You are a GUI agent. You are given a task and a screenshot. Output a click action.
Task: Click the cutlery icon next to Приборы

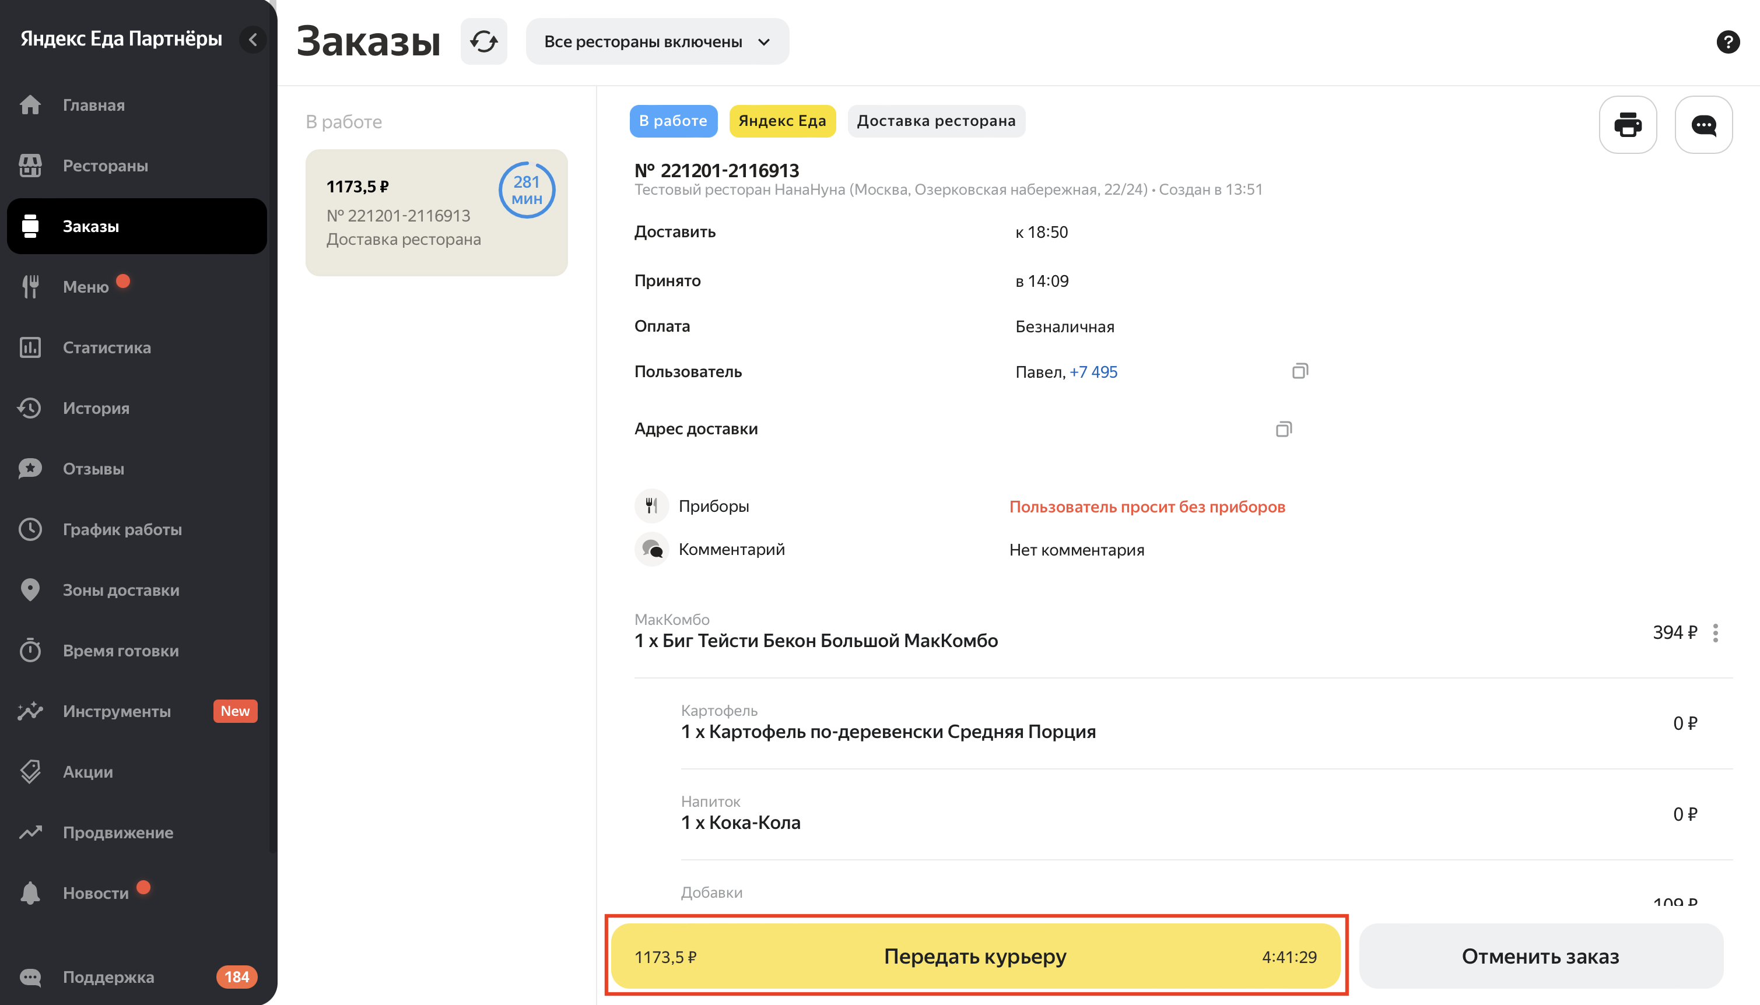tap(651, 505)
